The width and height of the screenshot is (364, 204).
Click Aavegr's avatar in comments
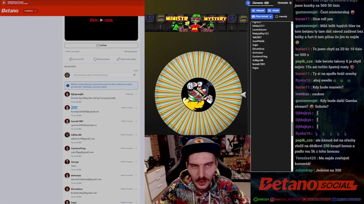[67, 162]
